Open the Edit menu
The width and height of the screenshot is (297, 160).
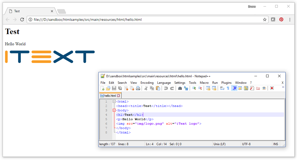111,83
